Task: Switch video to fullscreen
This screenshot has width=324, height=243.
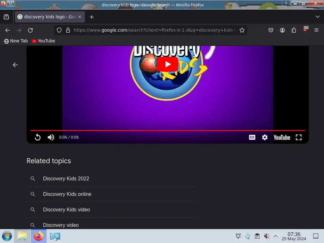Action: pyautogui.click(x=299, y=137)
